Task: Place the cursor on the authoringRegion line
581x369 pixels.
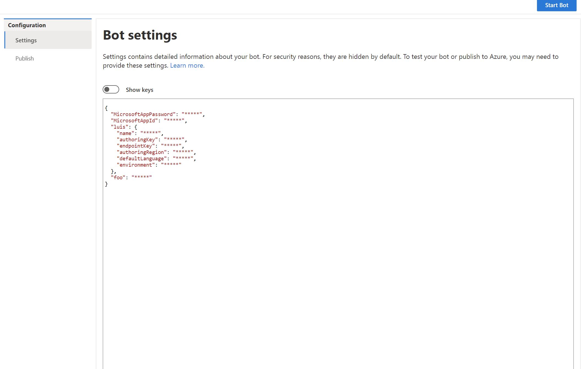Action: tap(141, 152)
